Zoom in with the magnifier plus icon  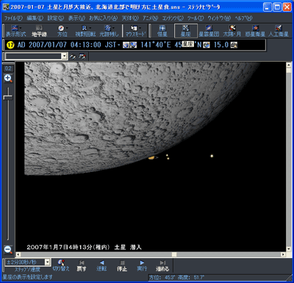8,79
